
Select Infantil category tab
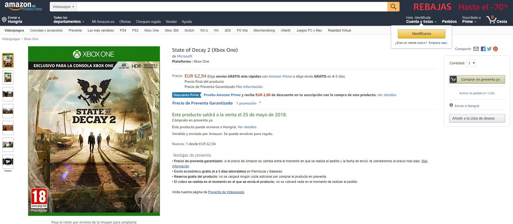(x=286, y=30)
